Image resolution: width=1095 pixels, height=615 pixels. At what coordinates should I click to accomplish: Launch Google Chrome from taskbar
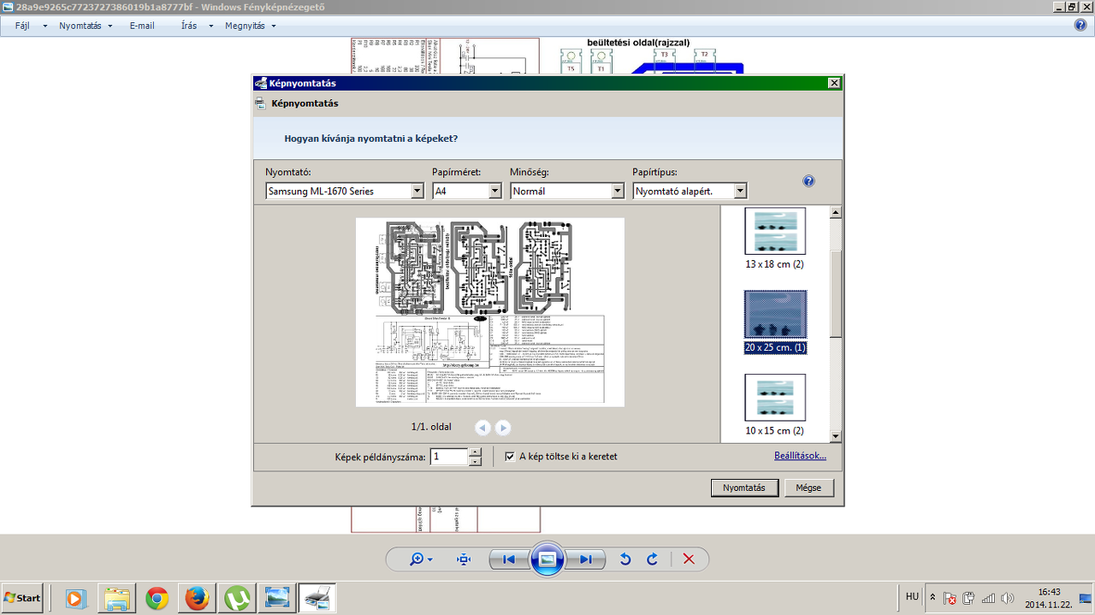(x=157, y=598)
